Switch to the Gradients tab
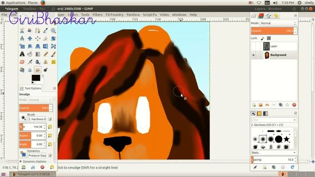315x177 pixels. click(265, 114)
